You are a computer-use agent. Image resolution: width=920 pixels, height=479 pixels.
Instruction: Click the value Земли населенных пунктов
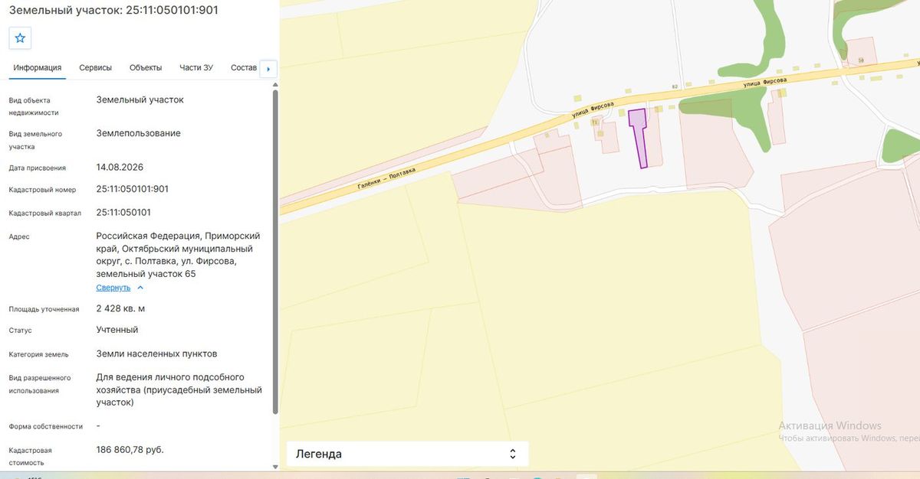(x=156, y=354)
